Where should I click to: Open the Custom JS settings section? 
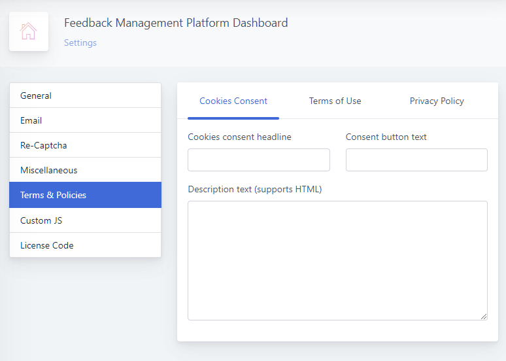pos(85,220)
